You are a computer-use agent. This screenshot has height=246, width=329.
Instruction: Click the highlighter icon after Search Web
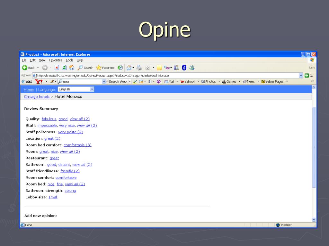coord(135,82)
